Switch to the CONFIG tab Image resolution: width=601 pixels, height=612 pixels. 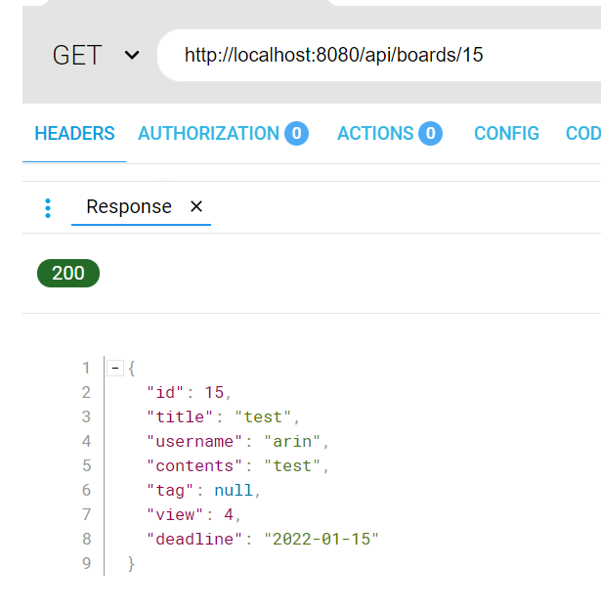(x=506, y=134)
